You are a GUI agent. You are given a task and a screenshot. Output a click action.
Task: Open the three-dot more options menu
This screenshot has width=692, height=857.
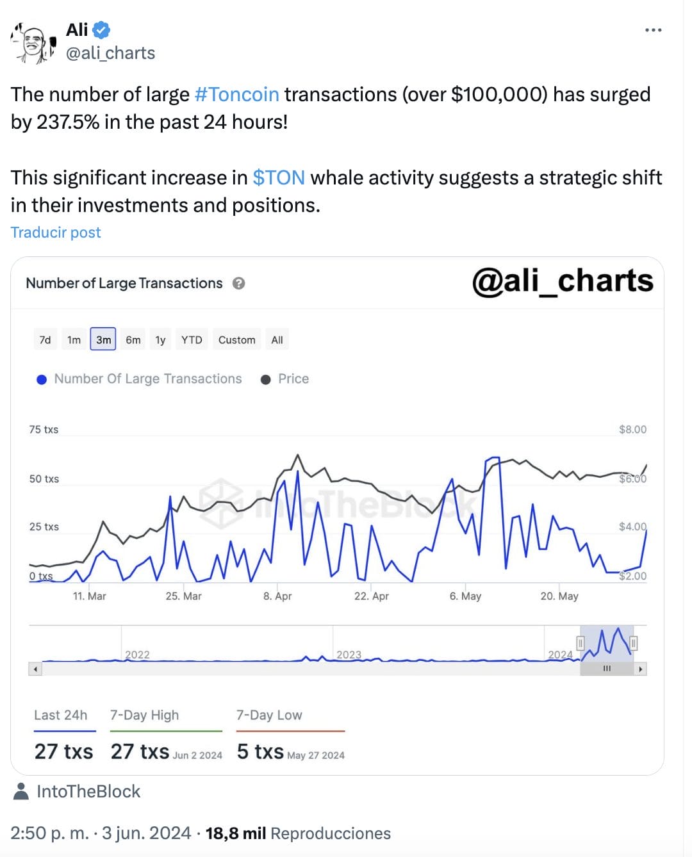point(653,30)
